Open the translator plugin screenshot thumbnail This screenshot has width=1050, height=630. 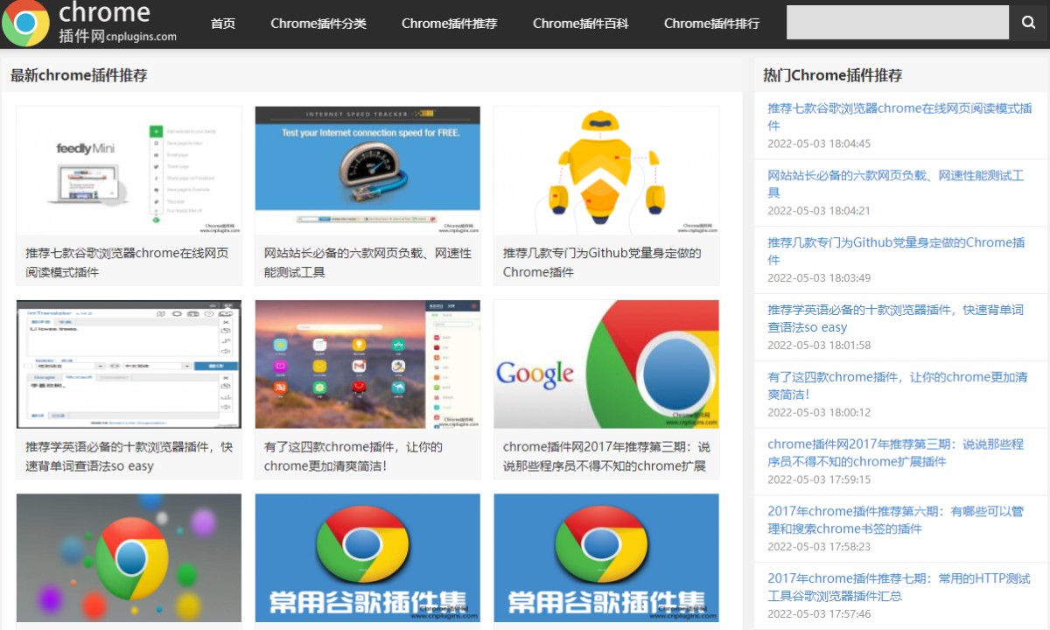(x=129, y=365)
